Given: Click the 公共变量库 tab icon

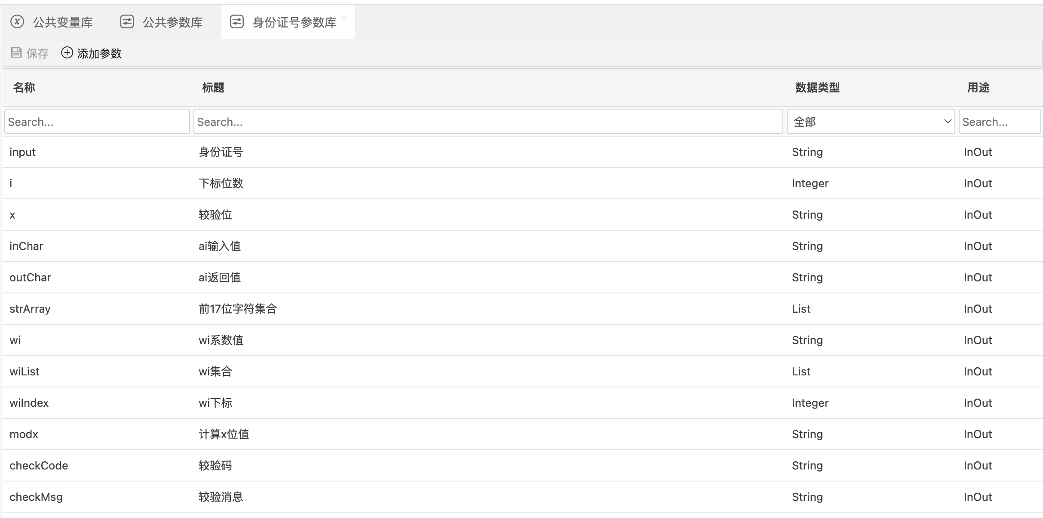Looking at the screenshot, I should click(17, 21).
